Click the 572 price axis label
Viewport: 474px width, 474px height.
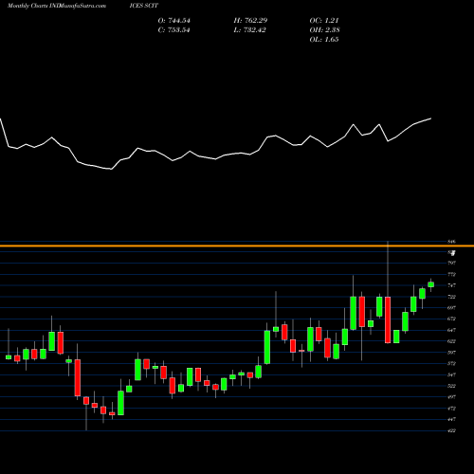[451, 364]
